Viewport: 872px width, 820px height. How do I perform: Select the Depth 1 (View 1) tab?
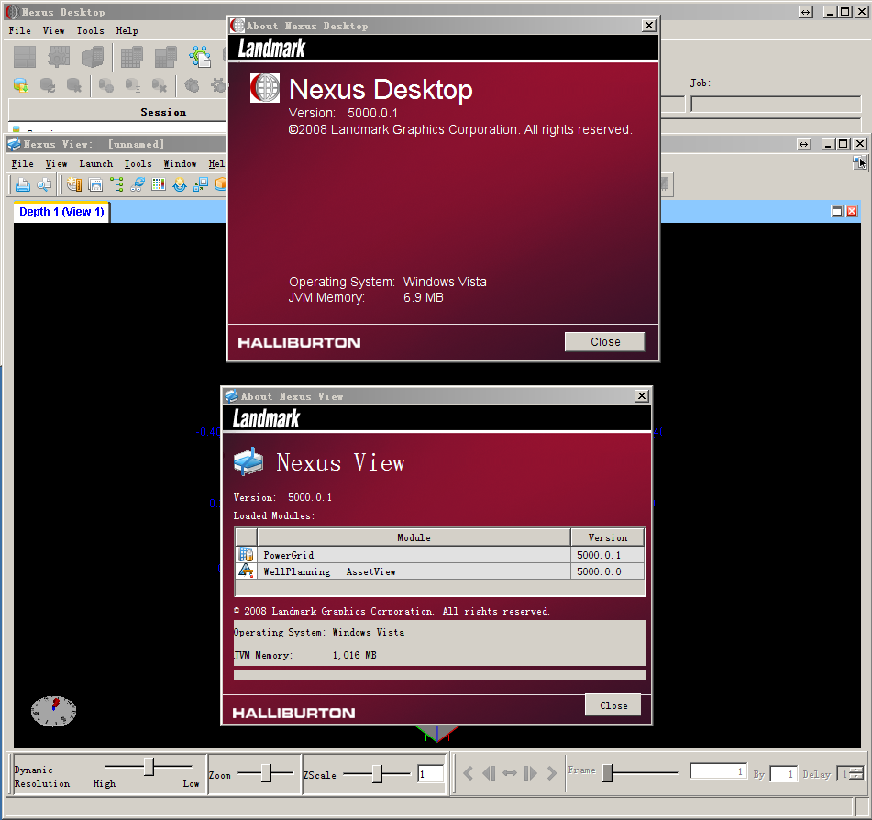point(61,212)
